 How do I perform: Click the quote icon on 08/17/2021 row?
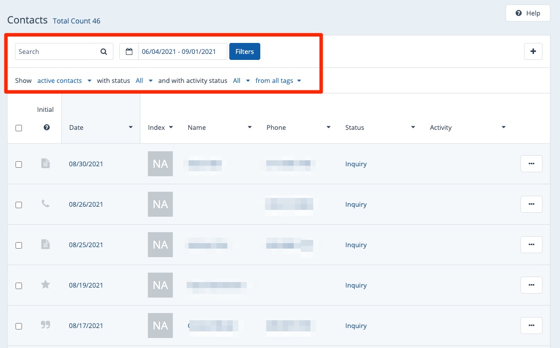click(x=45, y=325)
